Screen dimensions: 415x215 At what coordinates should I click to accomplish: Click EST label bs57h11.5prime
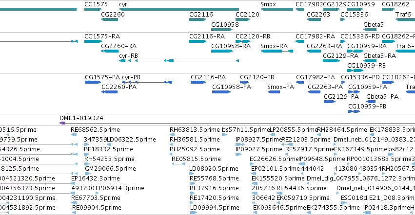tap(246, 130)
